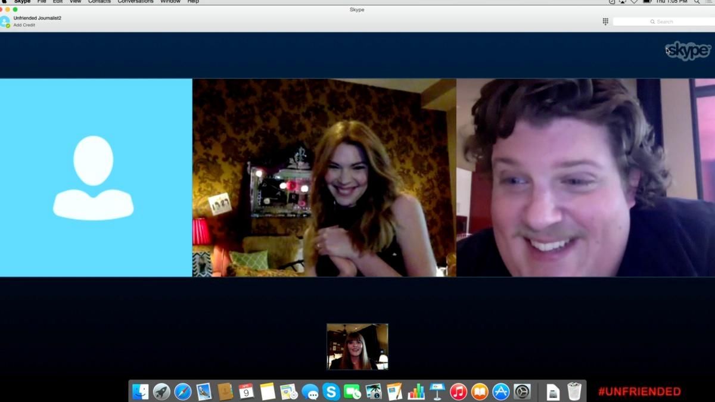Viewport: 715px width, 402px height.
Task: Click Spotlight magnifier in the menu bar
Action: (697, 2)
